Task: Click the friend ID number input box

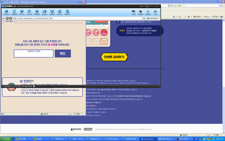Action: 33,54
